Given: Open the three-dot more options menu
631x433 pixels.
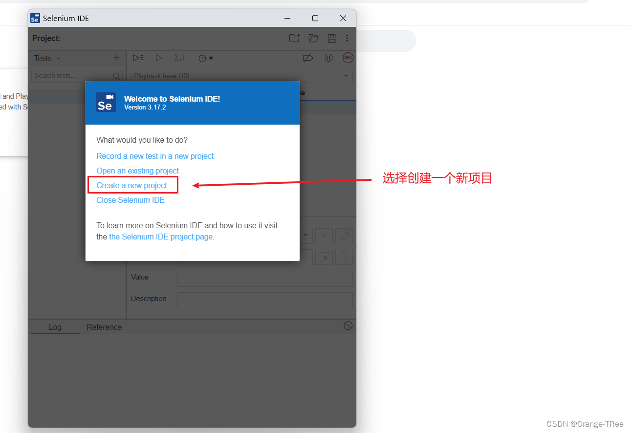Looking at the screenshot, I should 347,38.
